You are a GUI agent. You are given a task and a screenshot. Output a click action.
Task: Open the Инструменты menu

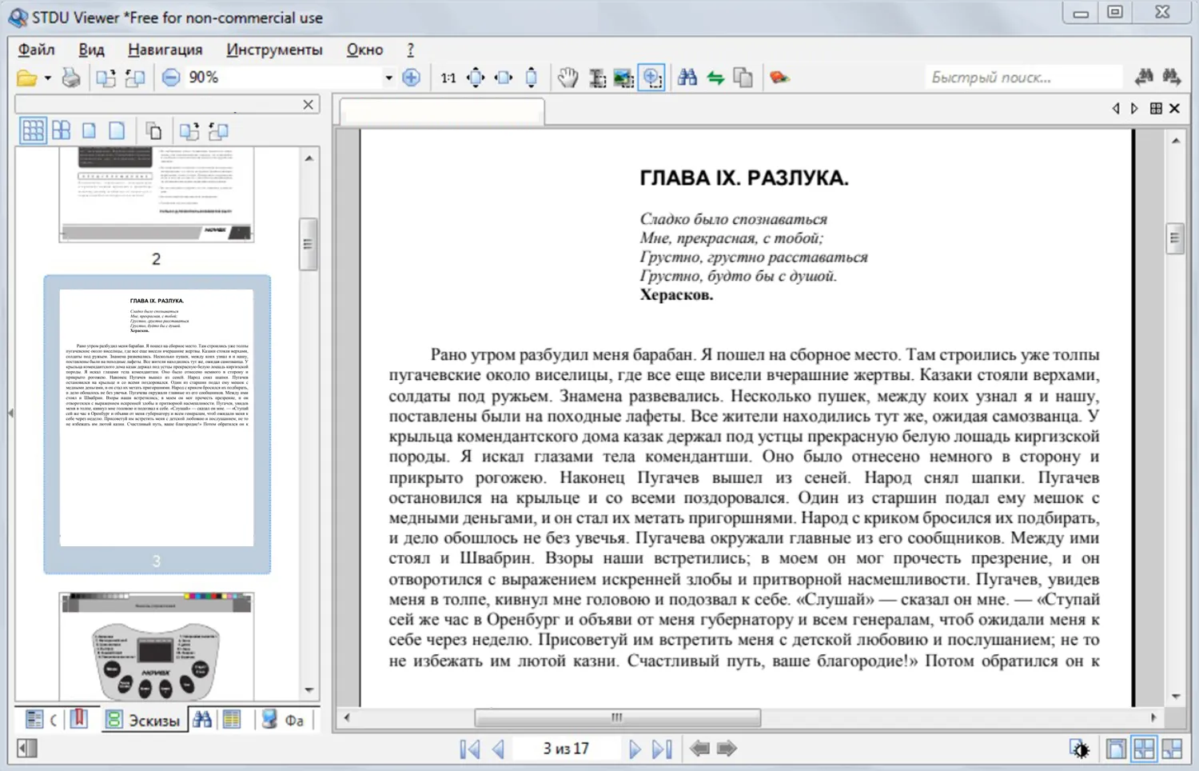[x=274, y=50]
